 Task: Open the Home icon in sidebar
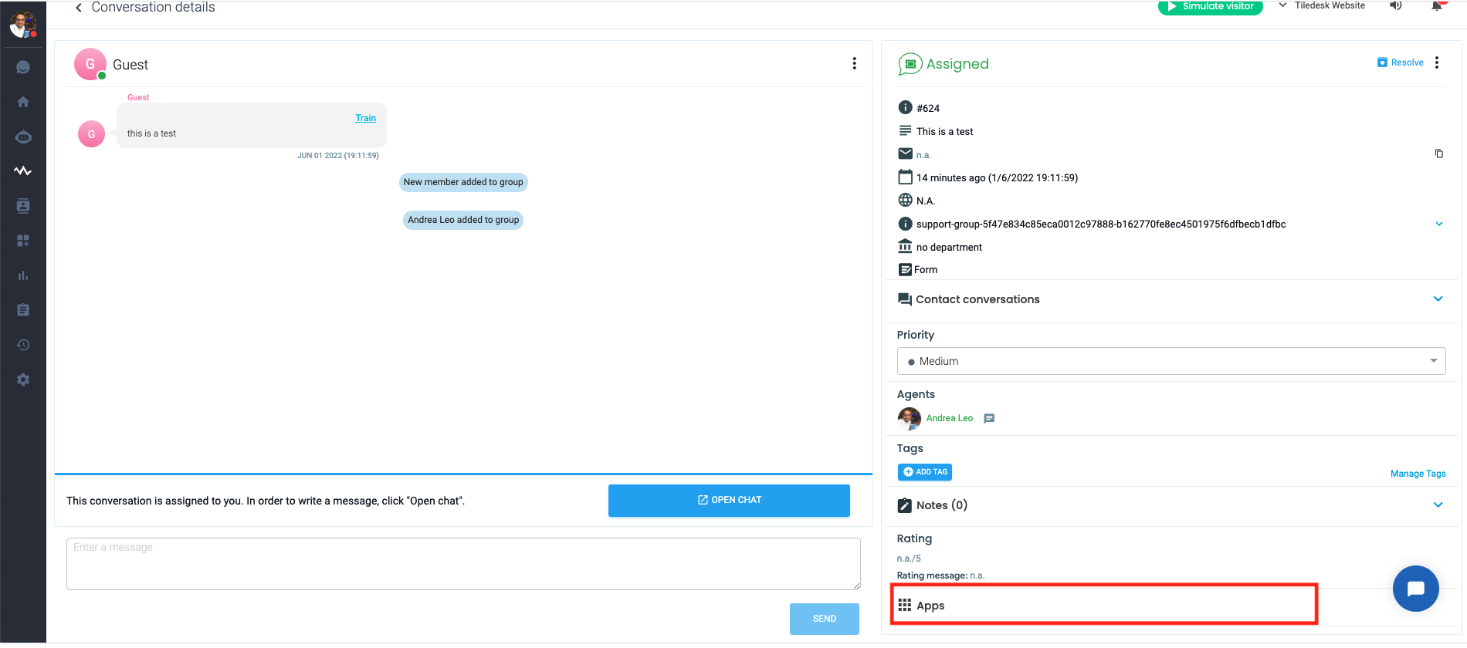coord(23,102)
